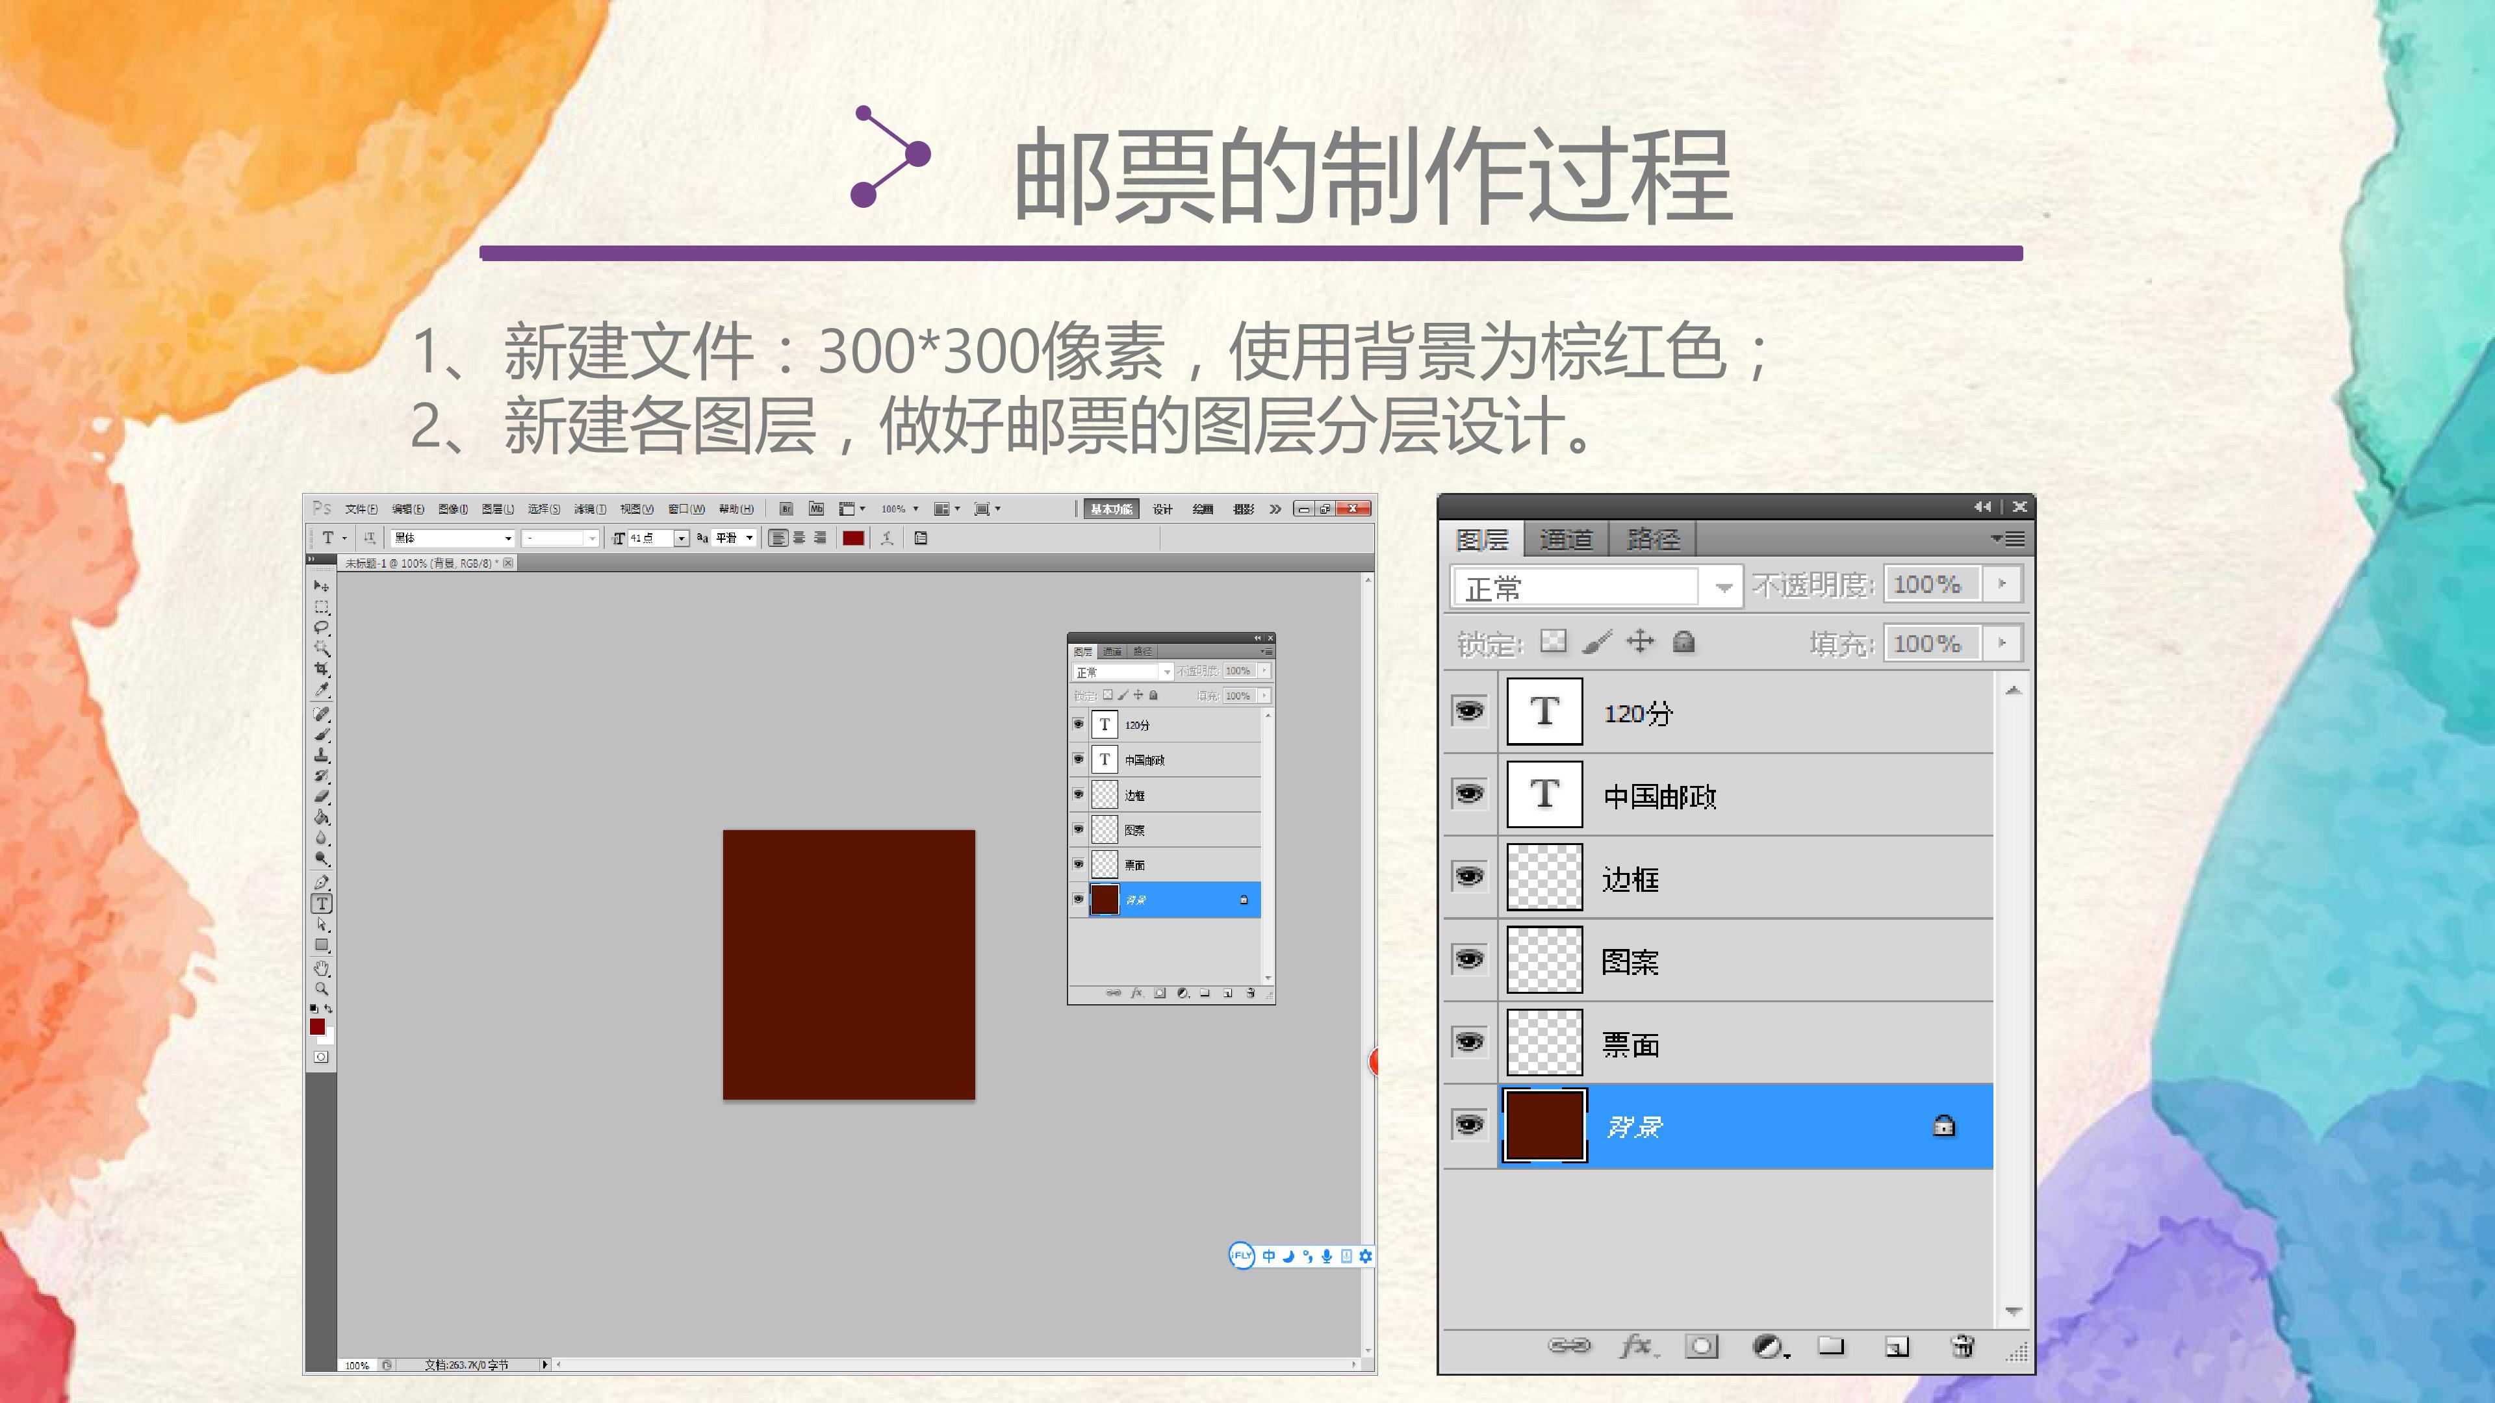The image size is (2495, 1403).
Task: Click the 设计 workspace button
Action: (x=1162, y=509)
